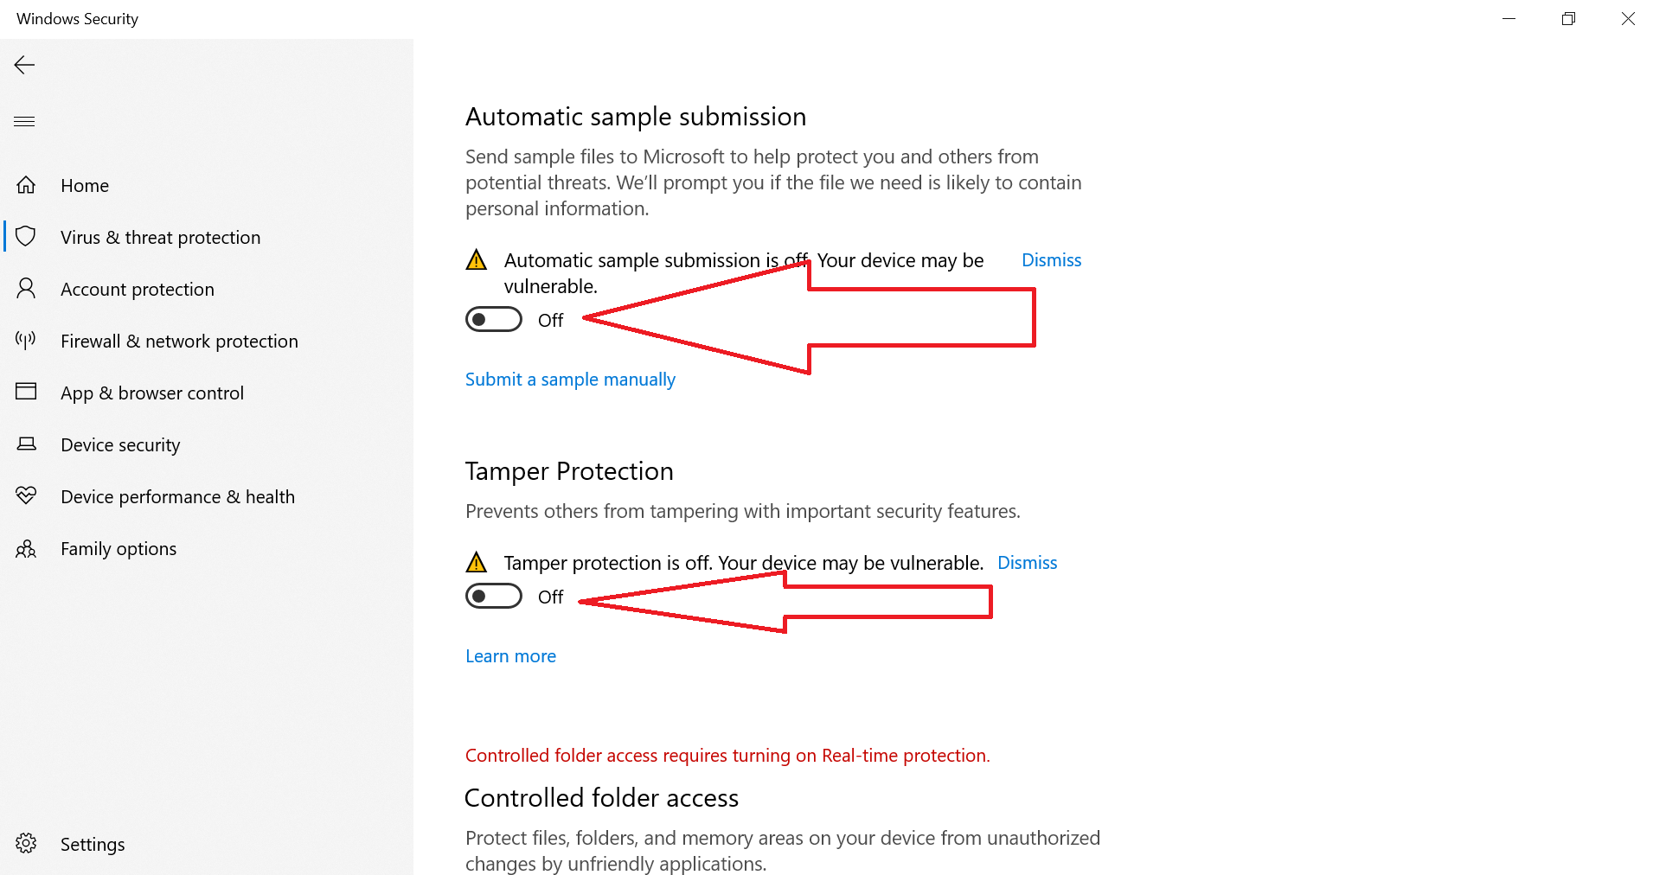Turn on Automatic sample submission toggle

point(494,319)
